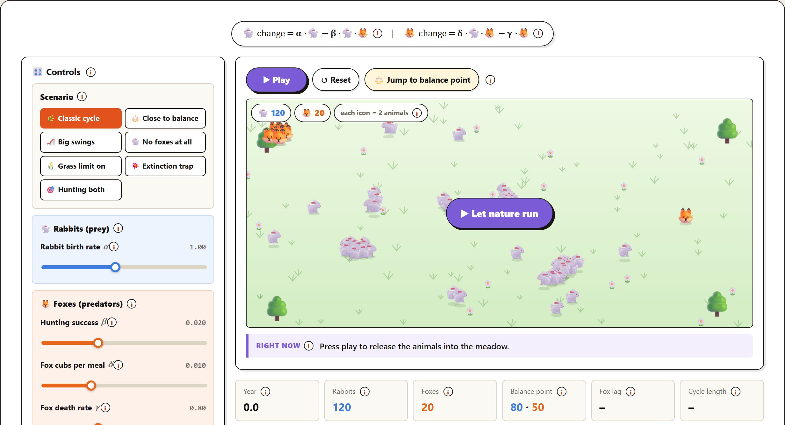Open rabbit change equation info icon
This screenshot has height=425, width=785.
pyautogui.click(x=378, y=33)
